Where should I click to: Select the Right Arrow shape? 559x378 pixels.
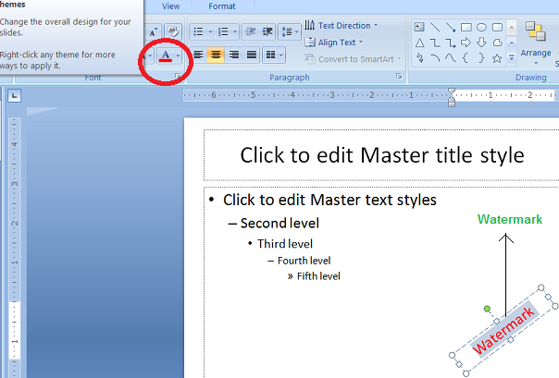click(466, 43)
